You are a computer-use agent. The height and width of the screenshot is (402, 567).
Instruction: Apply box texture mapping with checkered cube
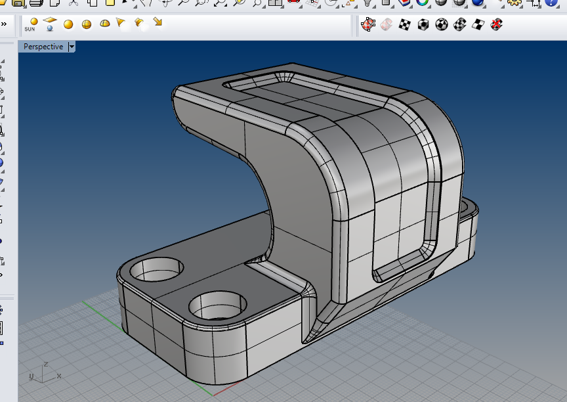(x=423, y=25)
